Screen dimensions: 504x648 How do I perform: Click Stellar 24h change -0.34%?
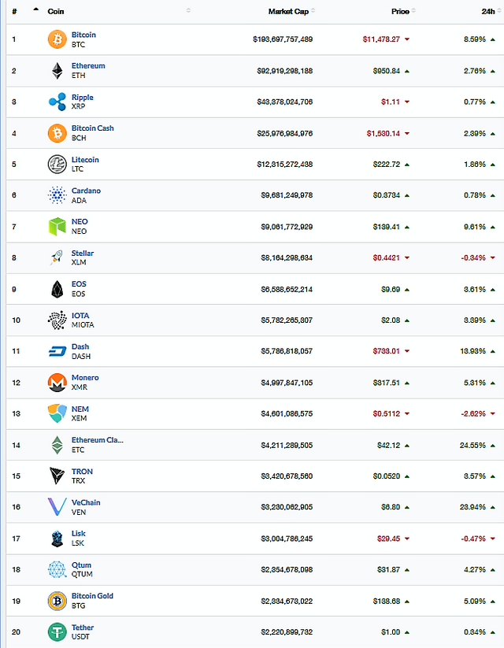[473, 257]
